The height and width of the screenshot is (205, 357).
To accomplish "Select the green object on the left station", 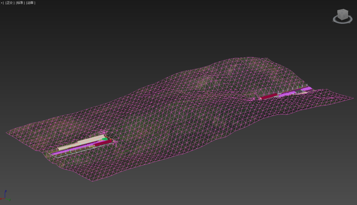I will coord(105,139).
